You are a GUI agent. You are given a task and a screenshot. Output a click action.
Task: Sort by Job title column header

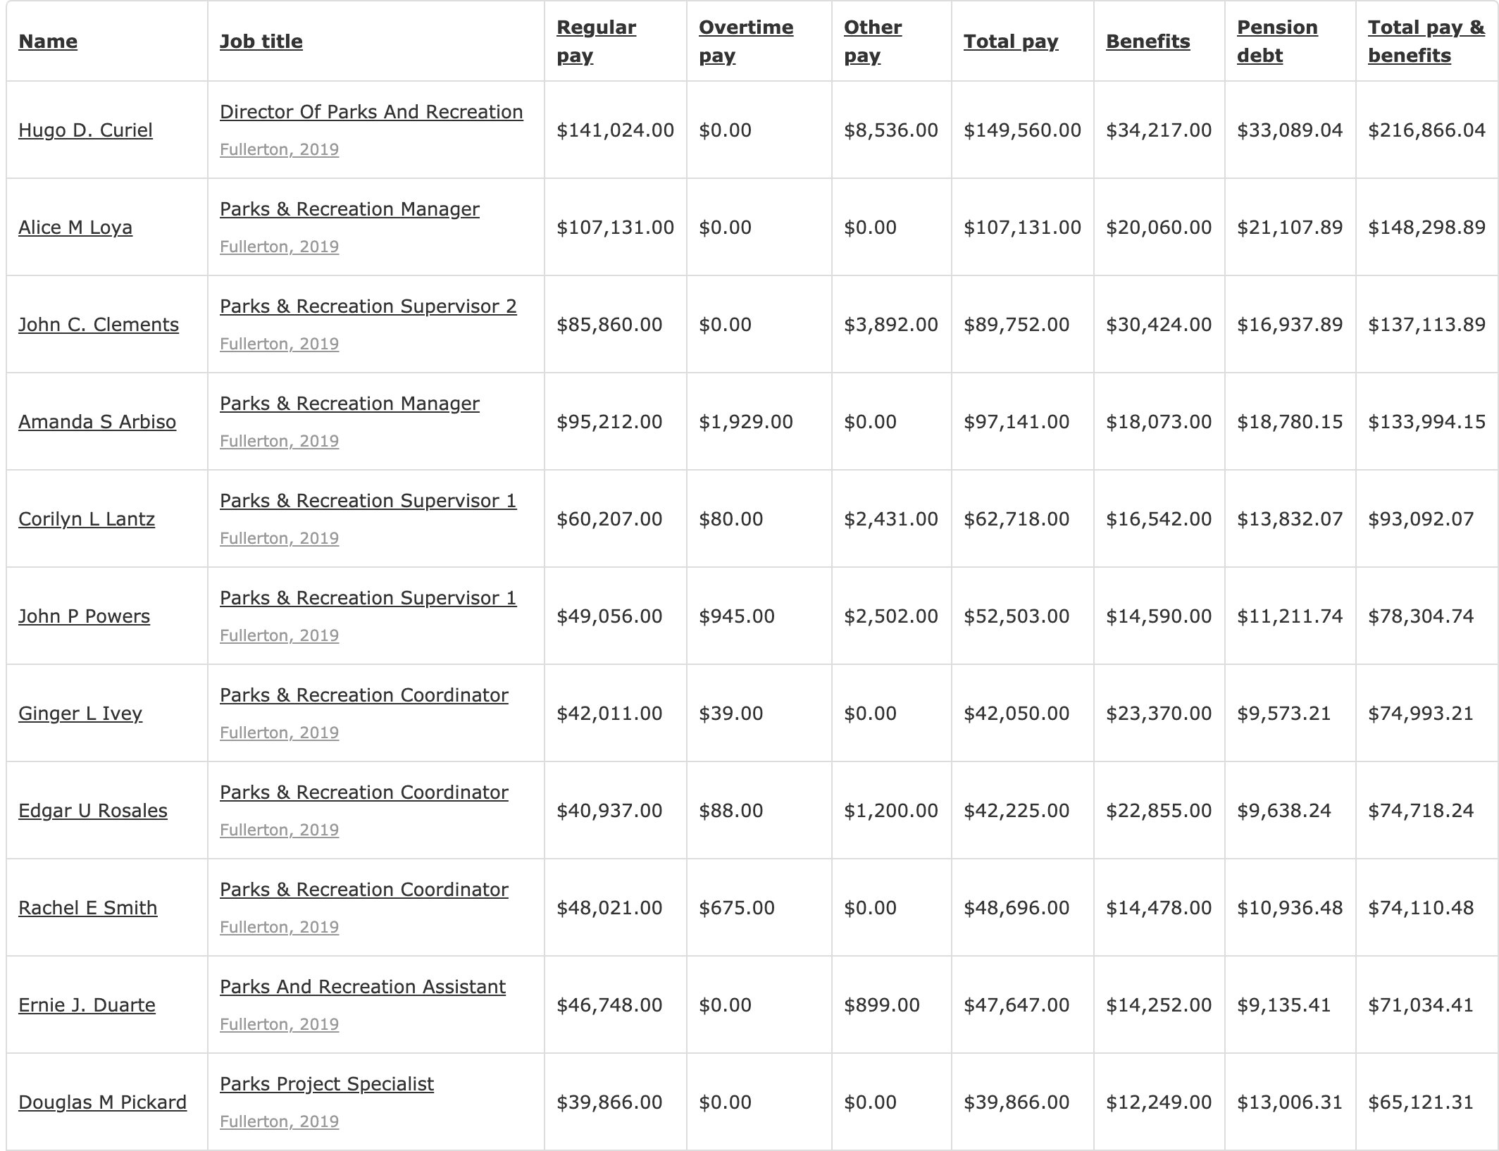click(261, 42)
